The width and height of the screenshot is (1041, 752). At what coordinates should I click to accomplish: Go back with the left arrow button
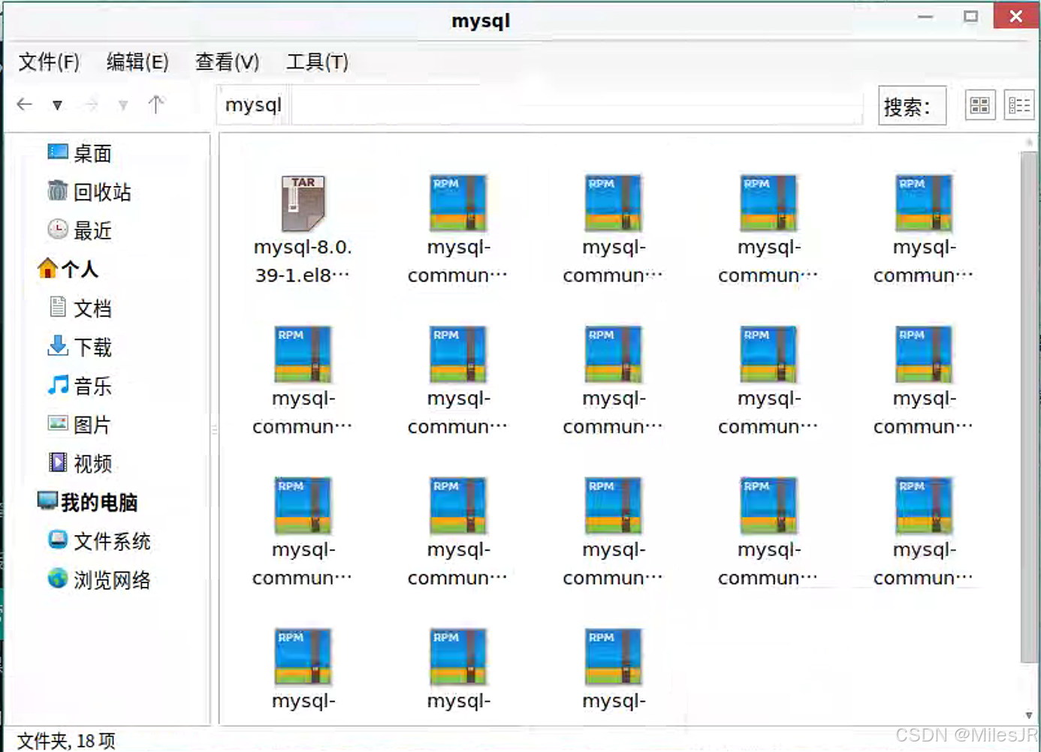click(x=25, y=104)
